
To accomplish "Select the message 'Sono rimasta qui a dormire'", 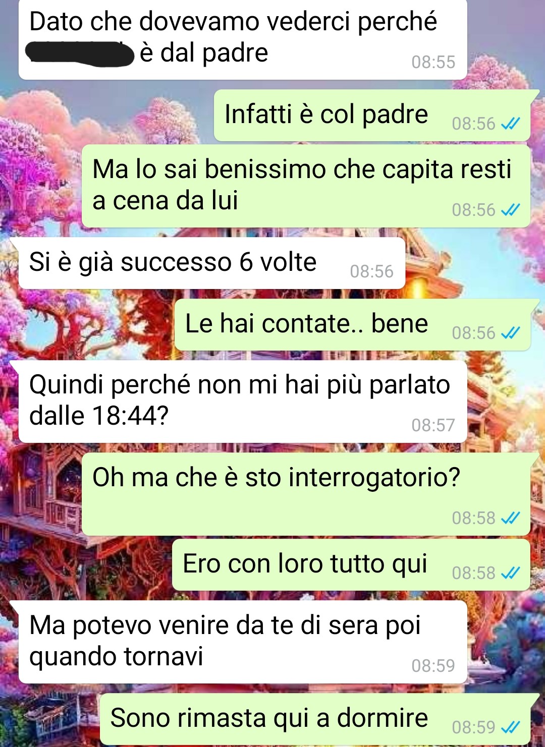I will [315, 720].
